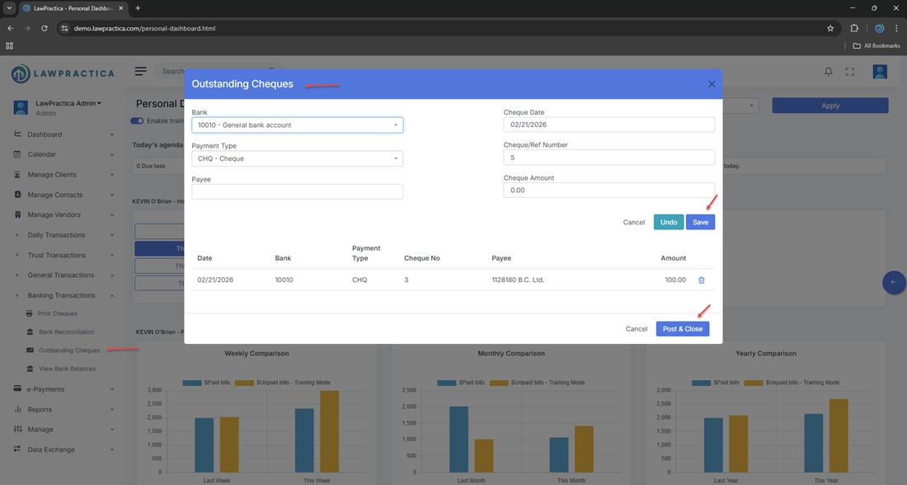907x485 pixels.
Task: Select Print Cheques from the sidebar
Action: coord(57,313)
